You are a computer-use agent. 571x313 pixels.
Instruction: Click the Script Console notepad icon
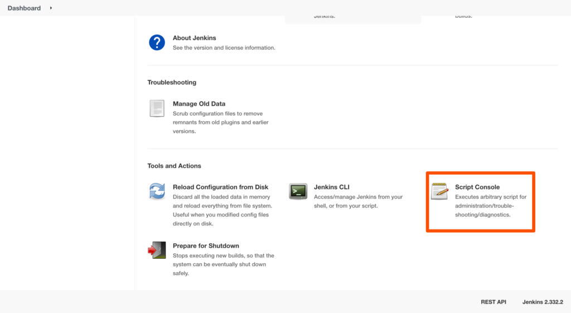[x=439, y=191]
